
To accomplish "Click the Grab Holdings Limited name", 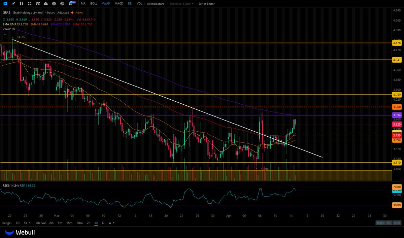I will 28,12.
